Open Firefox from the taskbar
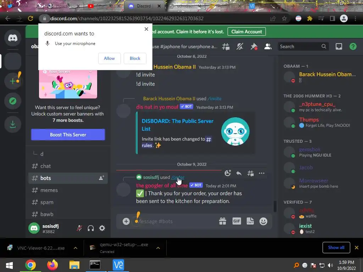This screenshot has height=272, width=363. click(x=52, y=265)
